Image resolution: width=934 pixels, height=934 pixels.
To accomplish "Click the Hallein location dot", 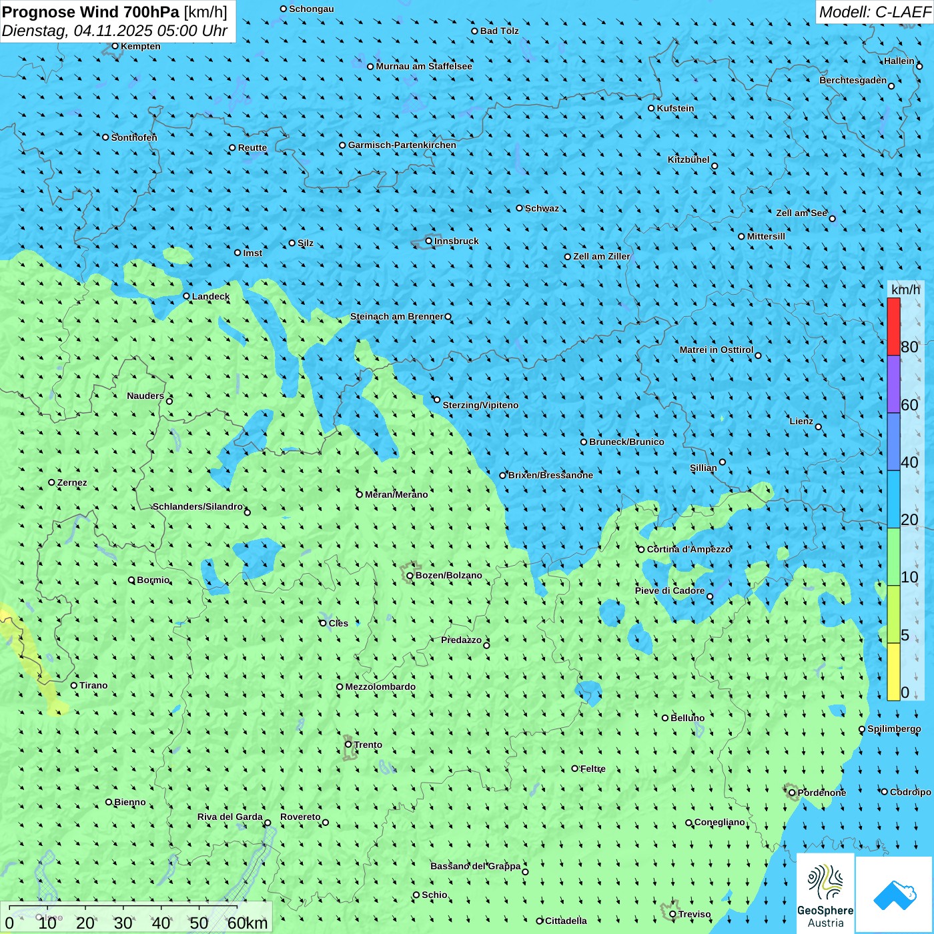I will (x=919, y=66).
